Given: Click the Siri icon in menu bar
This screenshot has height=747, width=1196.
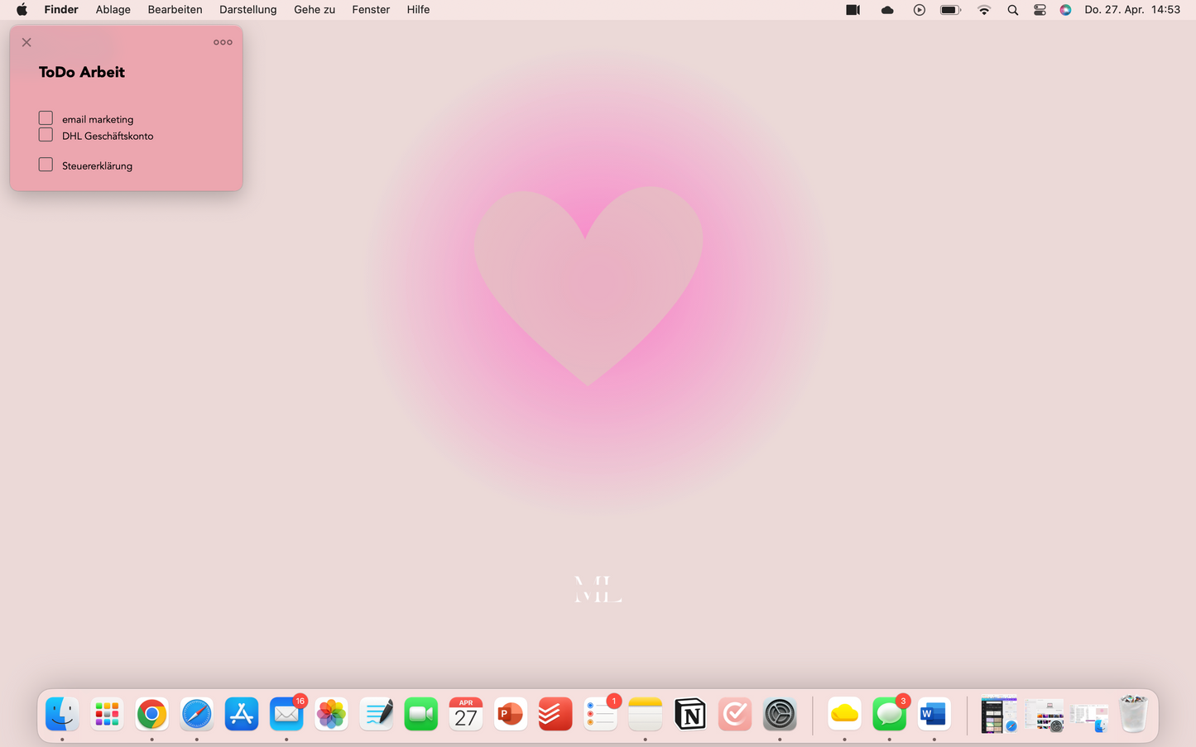Looking at the screenshot, I should [1065, 10].
